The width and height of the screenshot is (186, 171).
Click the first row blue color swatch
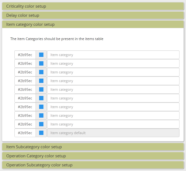[x=41, y=55]
